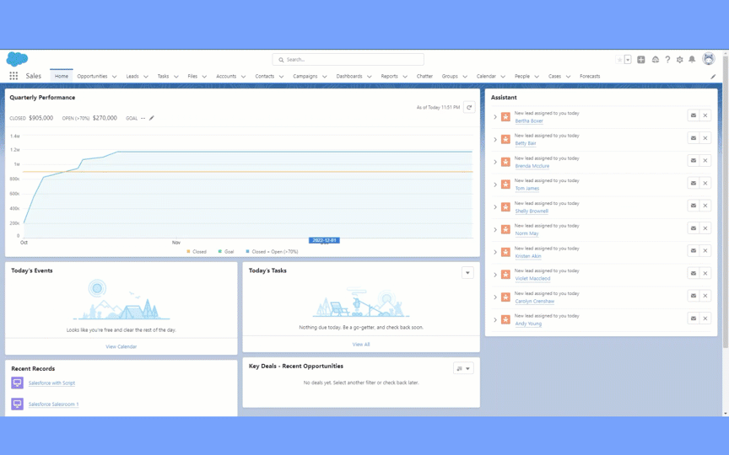Open the Brenda Mcclure lead link

pyautogui.click(x=532, y=166)
